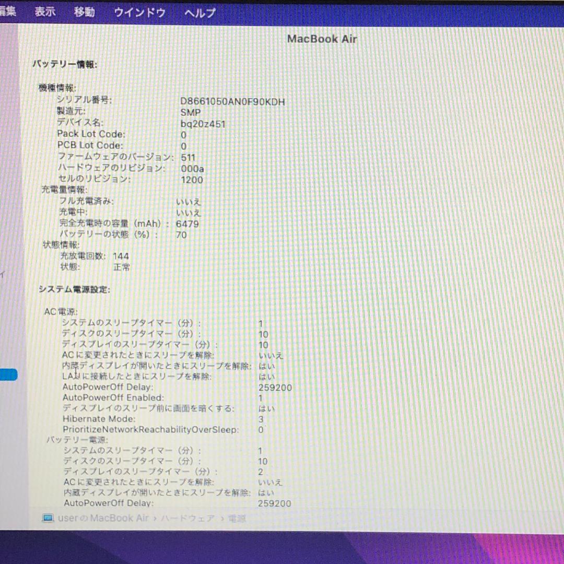Select firmware version value 511

click(188, 158)
